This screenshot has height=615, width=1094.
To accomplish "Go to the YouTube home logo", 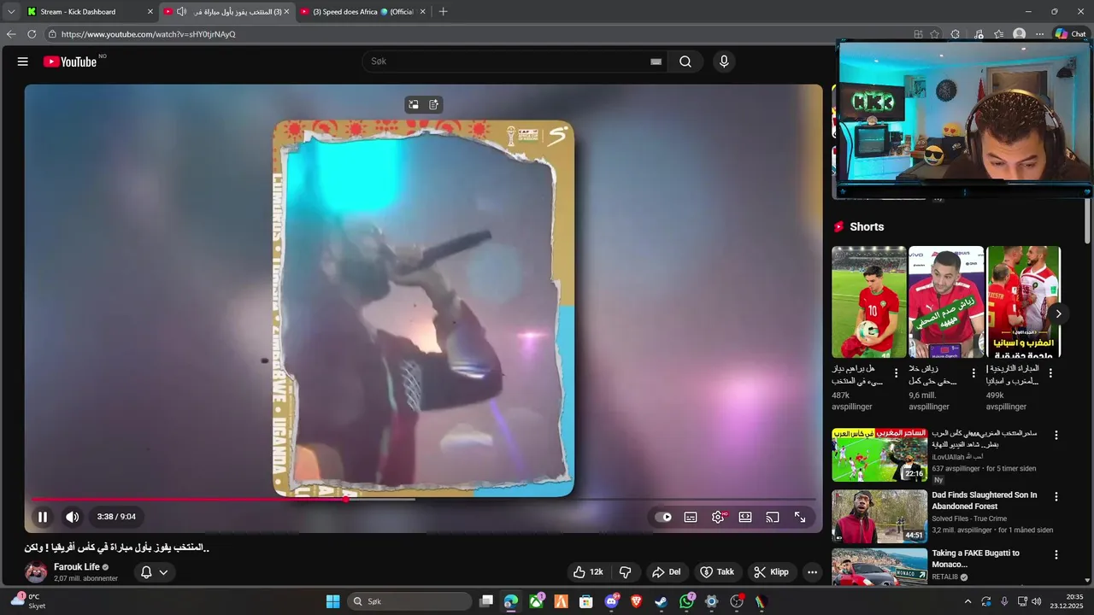I will 70,61.
